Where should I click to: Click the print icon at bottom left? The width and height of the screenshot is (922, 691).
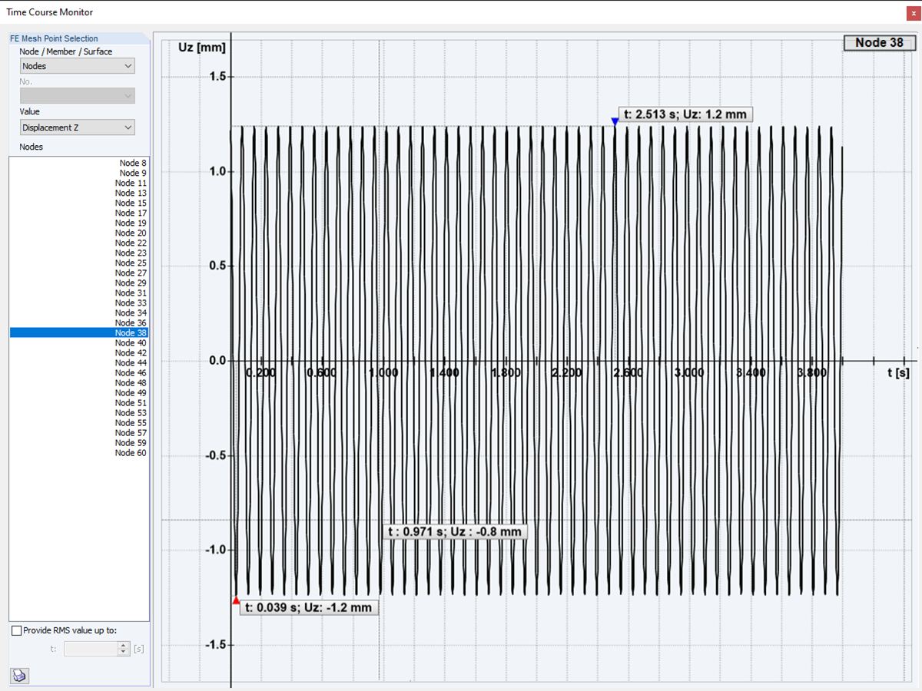[x=19, y=676]
